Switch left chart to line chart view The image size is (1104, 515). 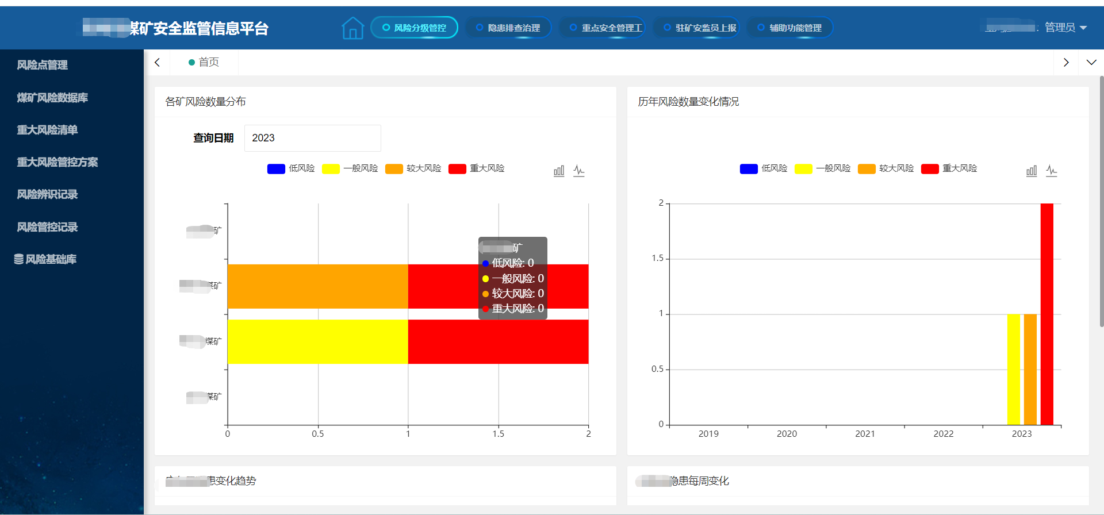579,171
